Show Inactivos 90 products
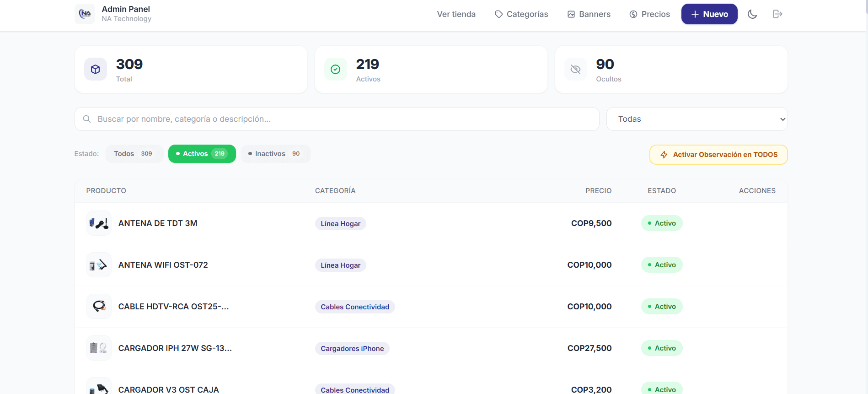868x394 pixels. [275, 154]
